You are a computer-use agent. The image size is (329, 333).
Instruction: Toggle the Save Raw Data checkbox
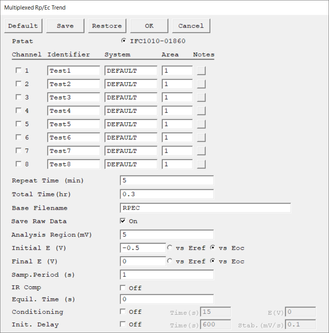(123, 221)
